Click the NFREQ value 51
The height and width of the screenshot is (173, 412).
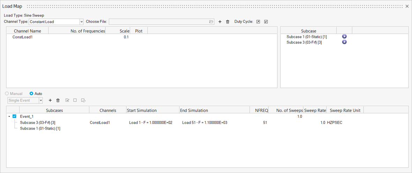coord(264,123)
